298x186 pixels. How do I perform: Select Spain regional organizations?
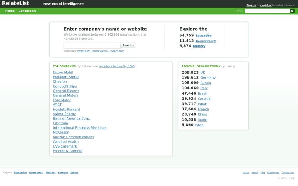pos(202,120)
